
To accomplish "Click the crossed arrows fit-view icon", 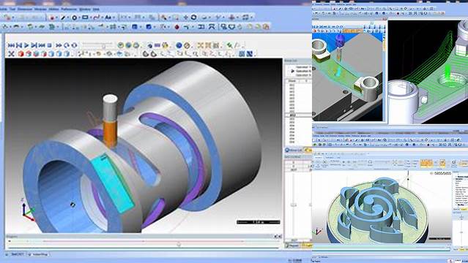I will 11,54.
